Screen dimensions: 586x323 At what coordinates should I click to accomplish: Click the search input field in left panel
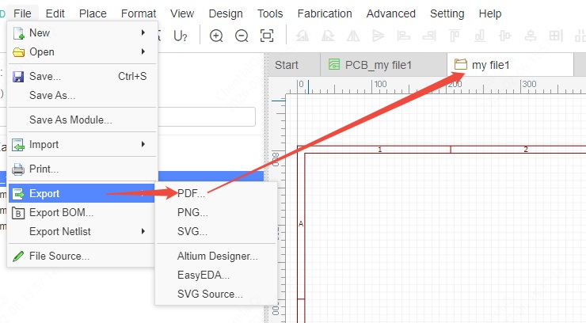pos(206,117)
